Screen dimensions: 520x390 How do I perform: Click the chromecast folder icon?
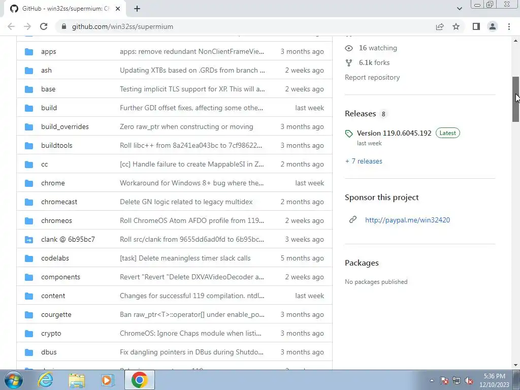(29, 202)
